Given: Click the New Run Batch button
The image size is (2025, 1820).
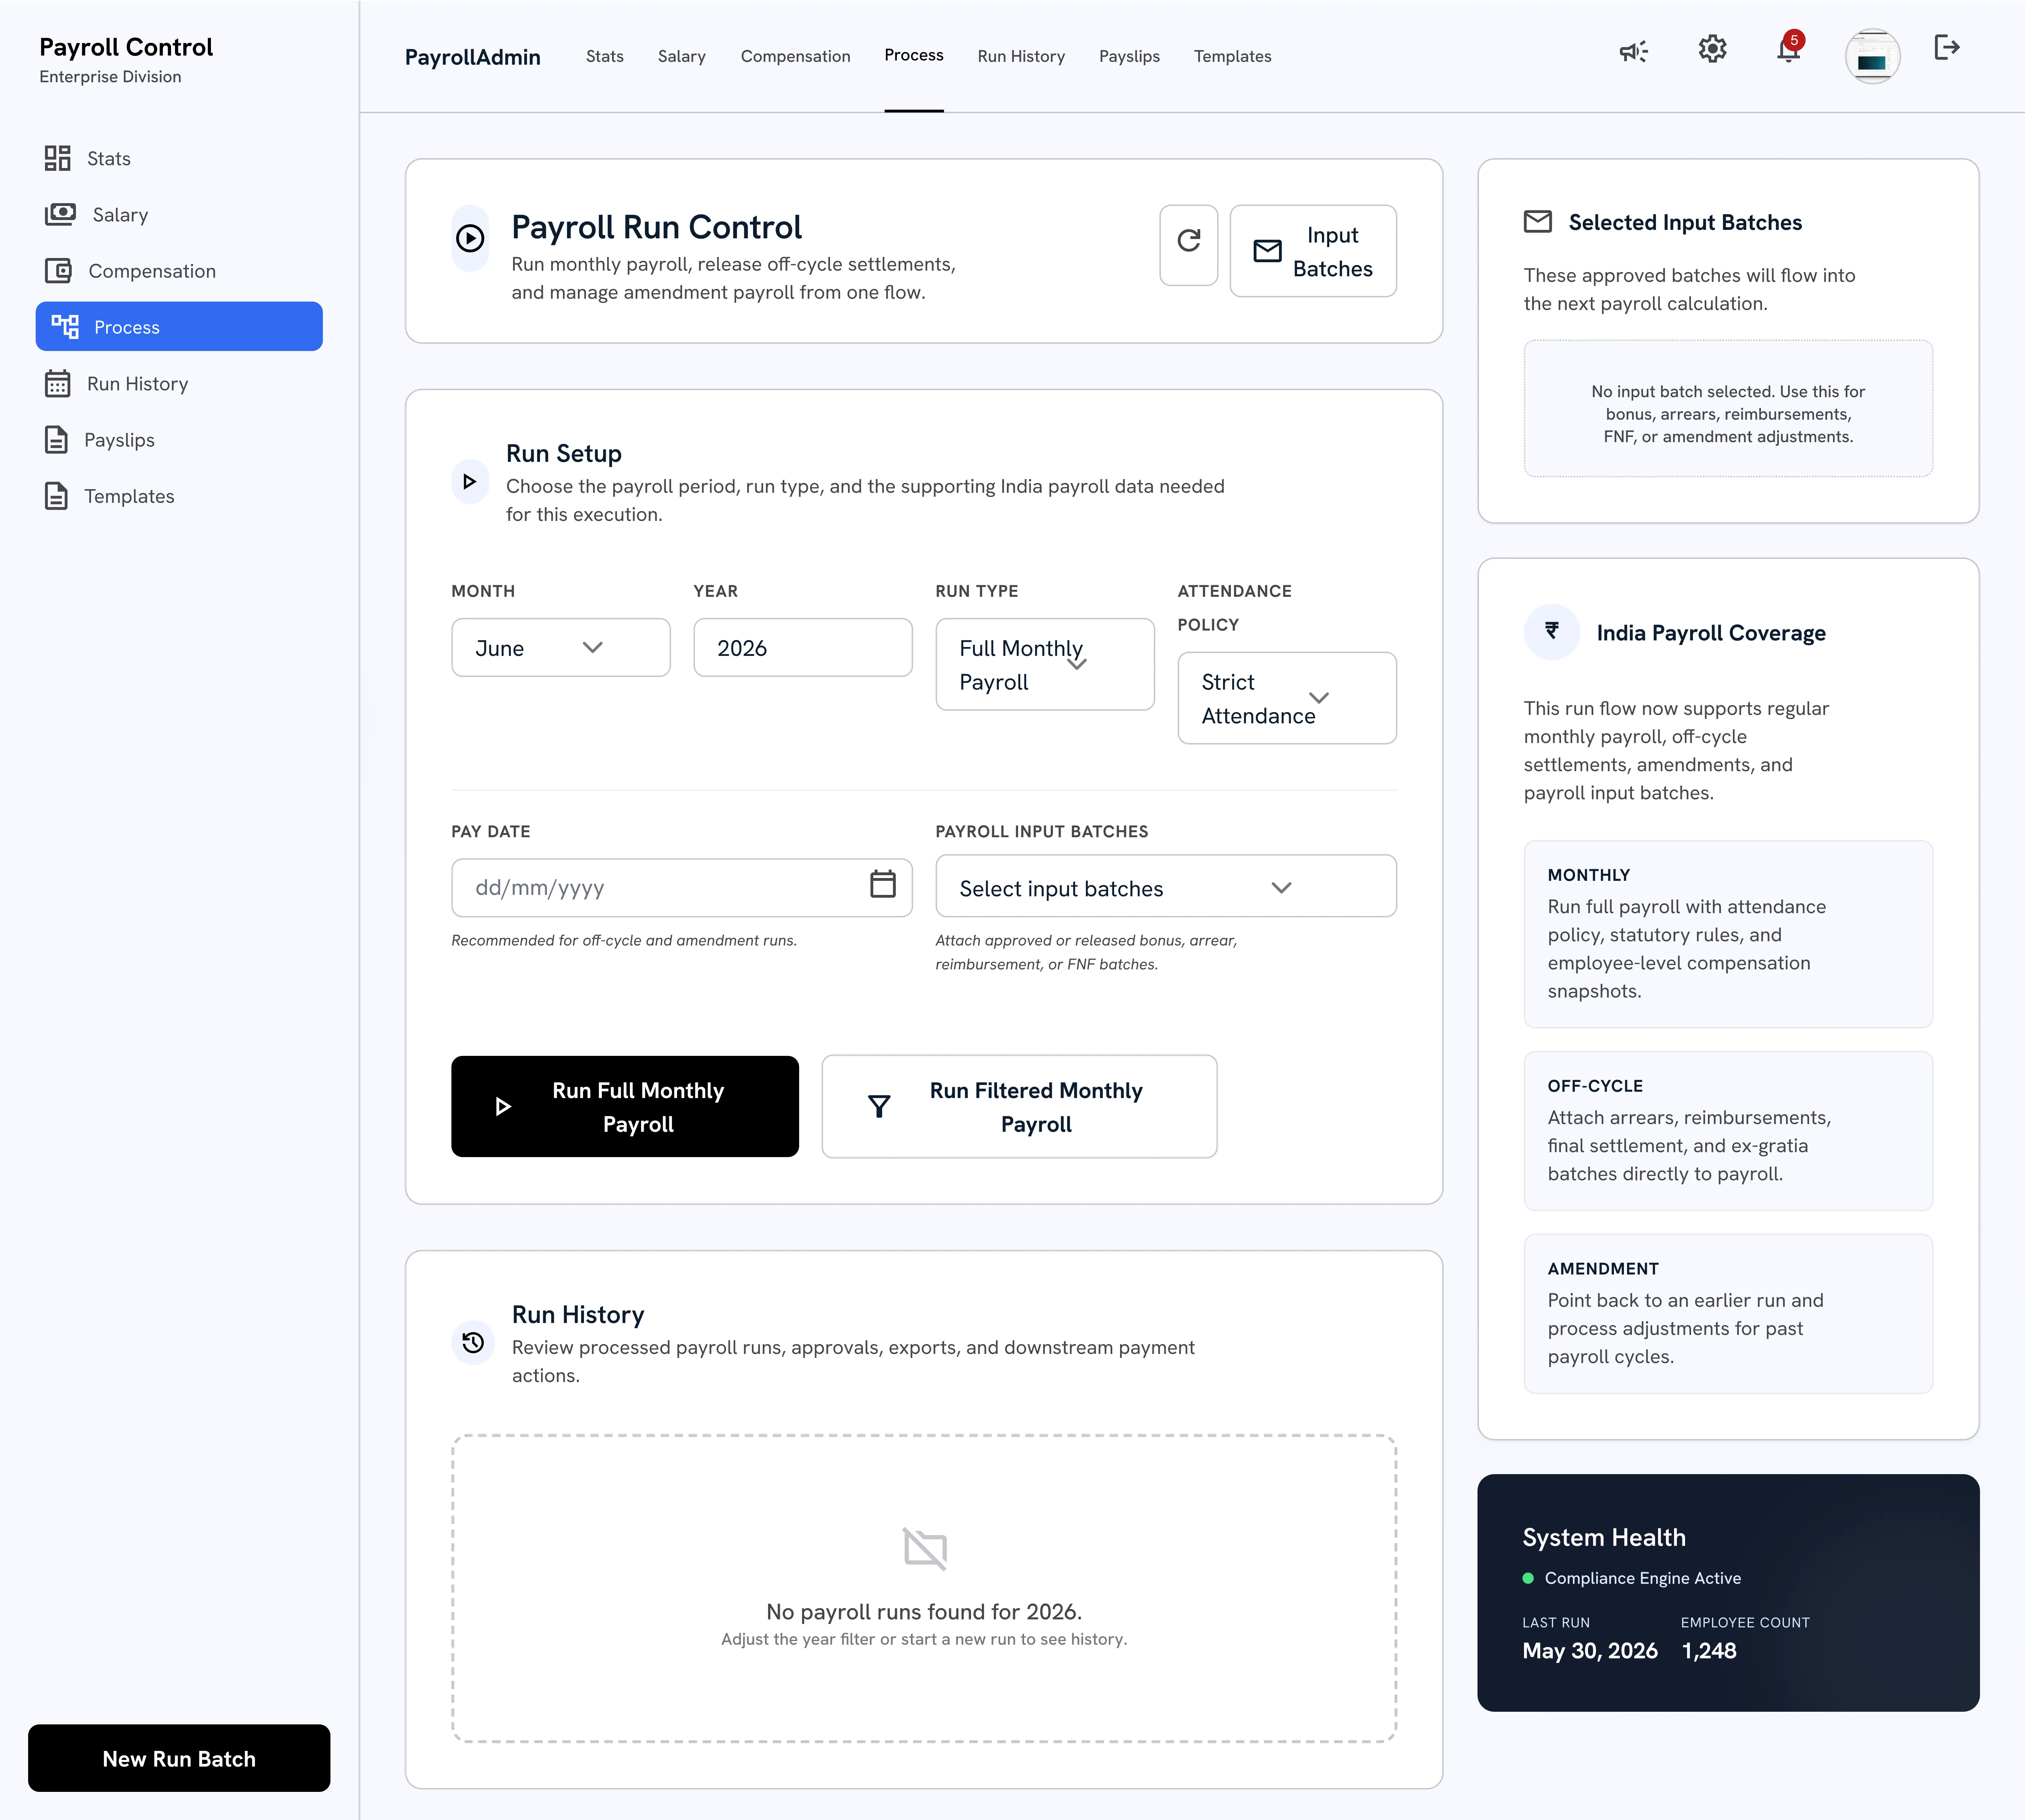Looking at the screenshot, I should coord(179,1758).
